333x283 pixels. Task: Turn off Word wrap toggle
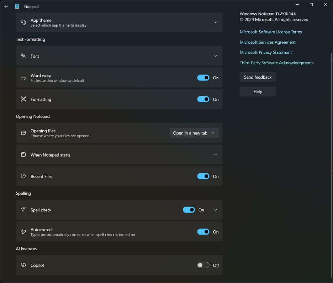pyautogui.click(x=203, y=78)
